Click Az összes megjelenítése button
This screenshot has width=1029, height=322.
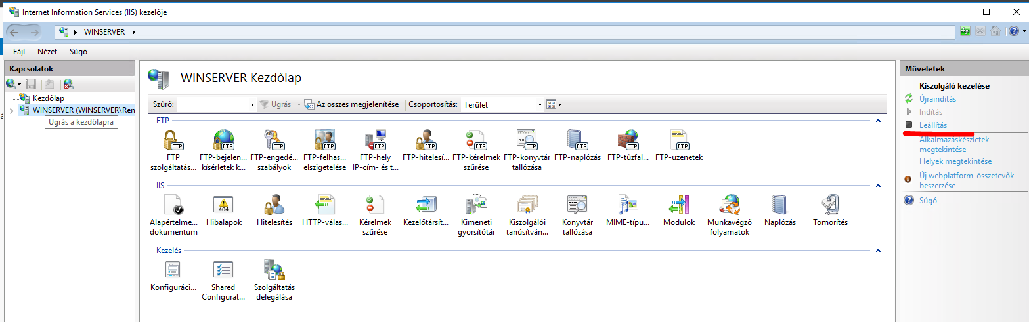tap(351, 104)
